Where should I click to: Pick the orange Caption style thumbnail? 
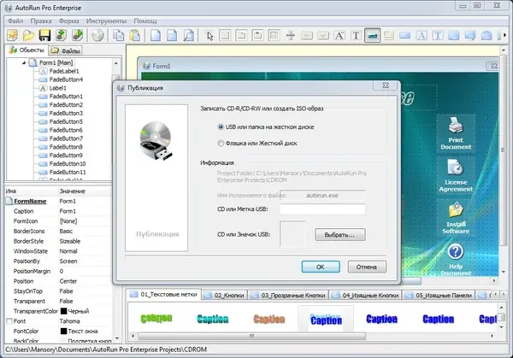point(269,319)
